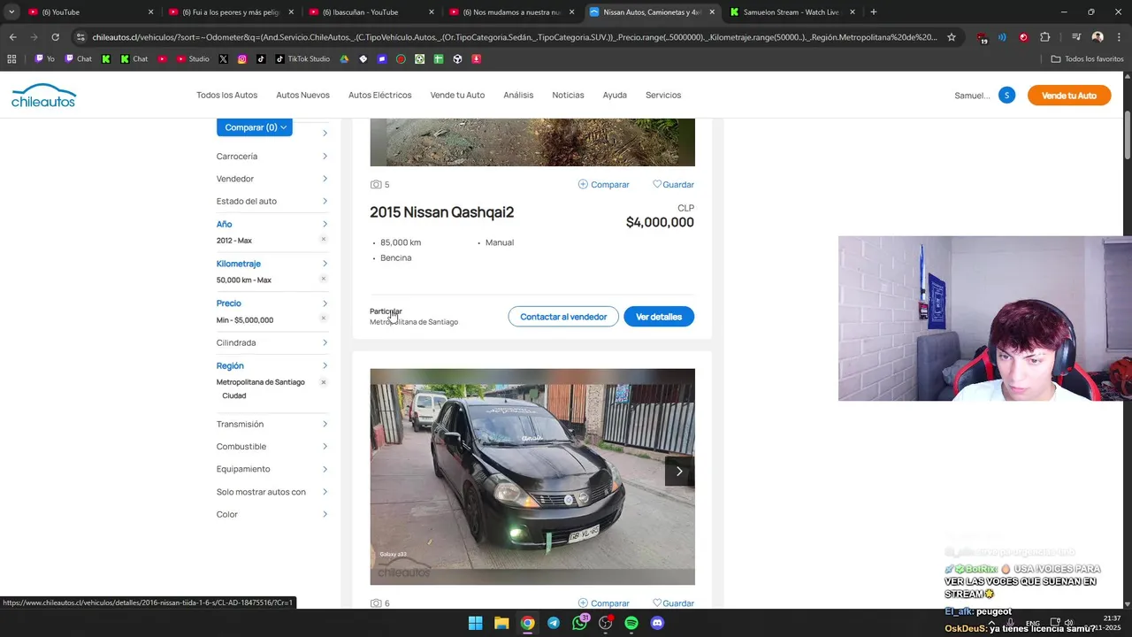Image resolution: width=1132 pixels, height=637 pixels.
Task: Switch to the Samuelon Stream tab
Action: (x=793, y=12)
